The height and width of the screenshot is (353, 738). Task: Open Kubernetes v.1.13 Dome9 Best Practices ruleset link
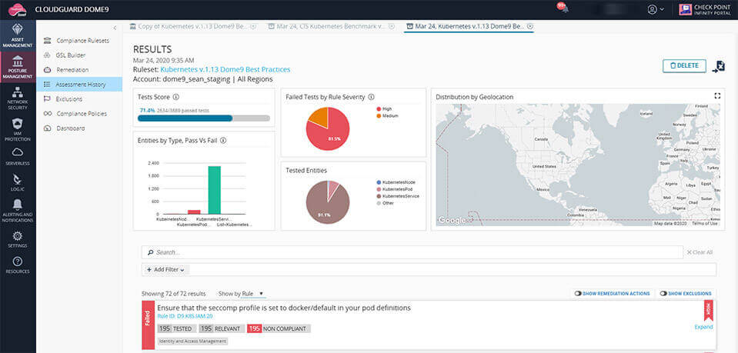click(225, 70)
